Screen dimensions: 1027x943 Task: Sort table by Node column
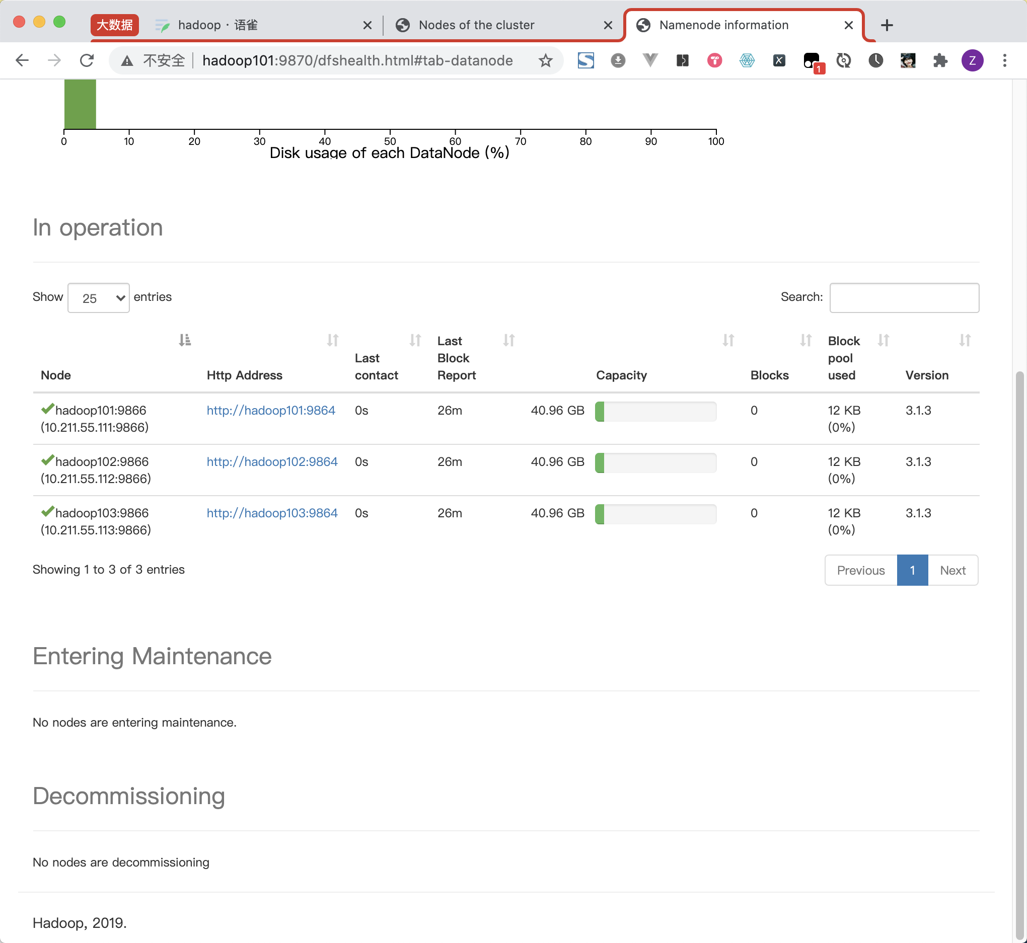coord(56,375)
